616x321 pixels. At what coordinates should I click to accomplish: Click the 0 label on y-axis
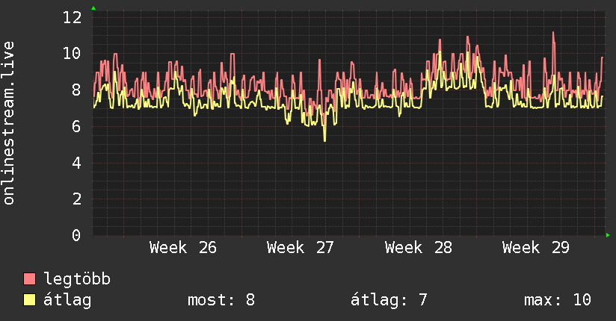[76, 235]
